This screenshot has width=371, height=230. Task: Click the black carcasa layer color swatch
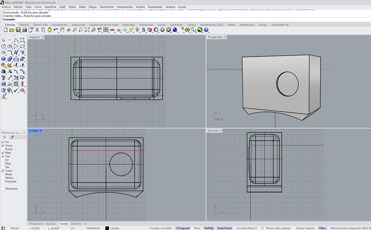tap(107, 228)
